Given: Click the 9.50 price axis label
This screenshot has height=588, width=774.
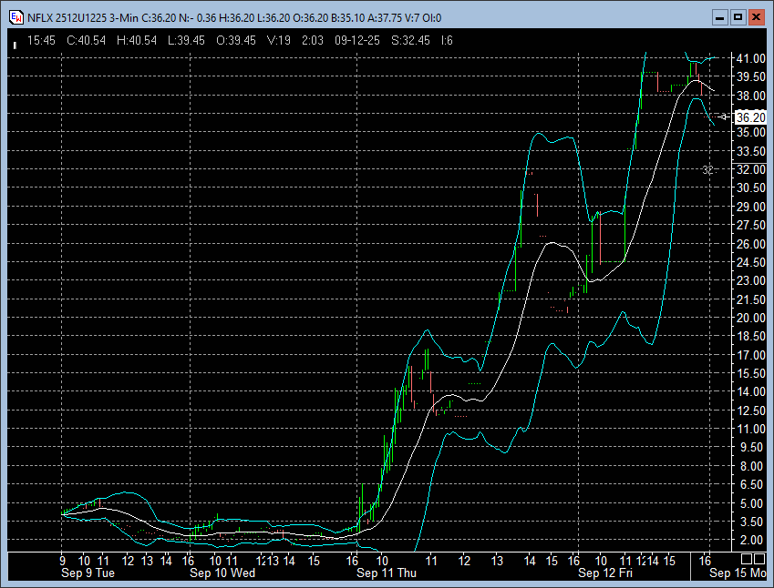Looking at the screenshot, I should [x=753, y=447].
